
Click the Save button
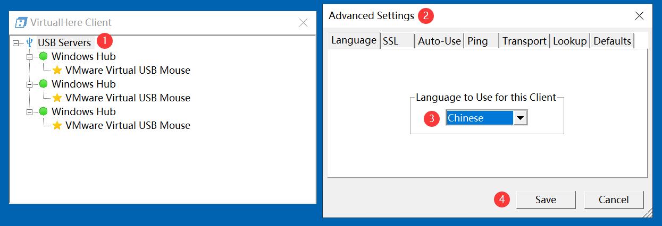546,199
